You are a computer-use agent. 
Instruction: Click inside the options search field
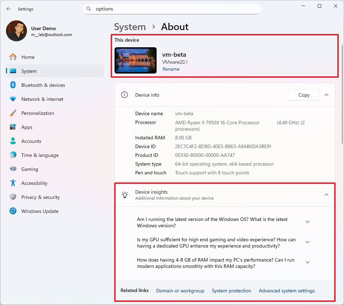(x=172, y=9)
